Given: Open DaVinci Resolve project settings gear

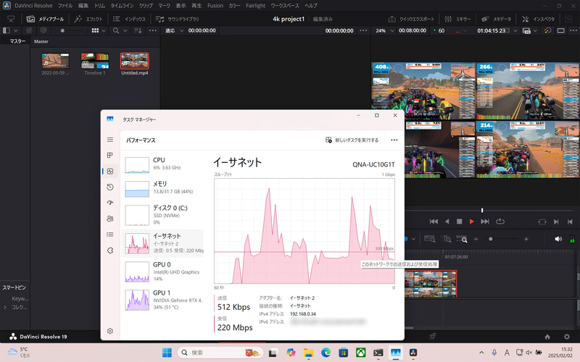Looking at the screenshot, I should coord(567,337).
